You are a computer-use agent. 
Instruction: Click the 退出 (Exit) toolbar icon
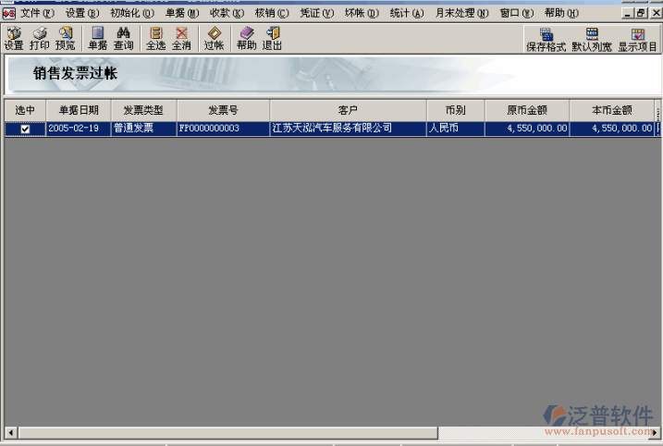(x=272, y=38)
